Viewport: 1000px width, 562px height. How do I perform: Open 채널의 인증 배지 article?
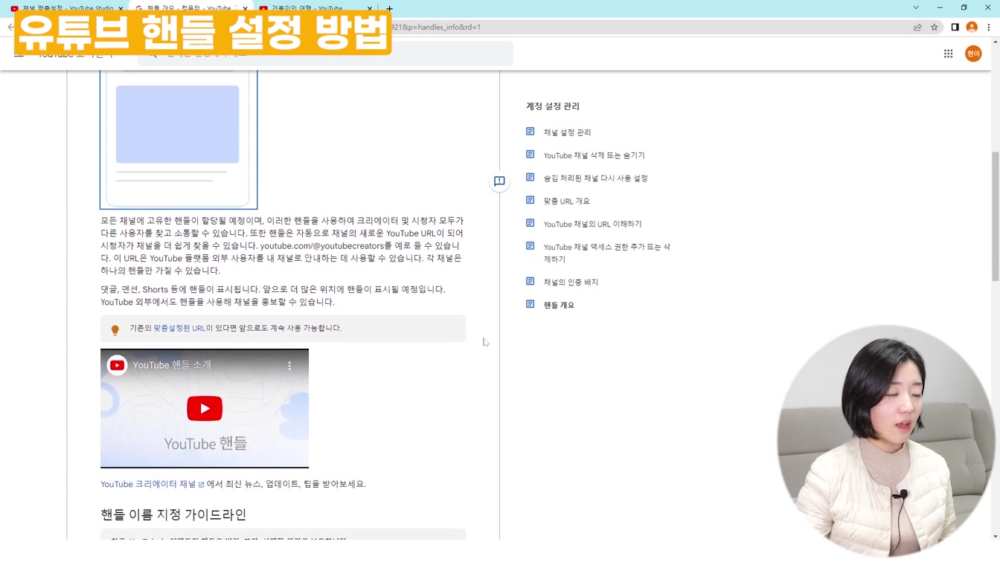(571, 282)
